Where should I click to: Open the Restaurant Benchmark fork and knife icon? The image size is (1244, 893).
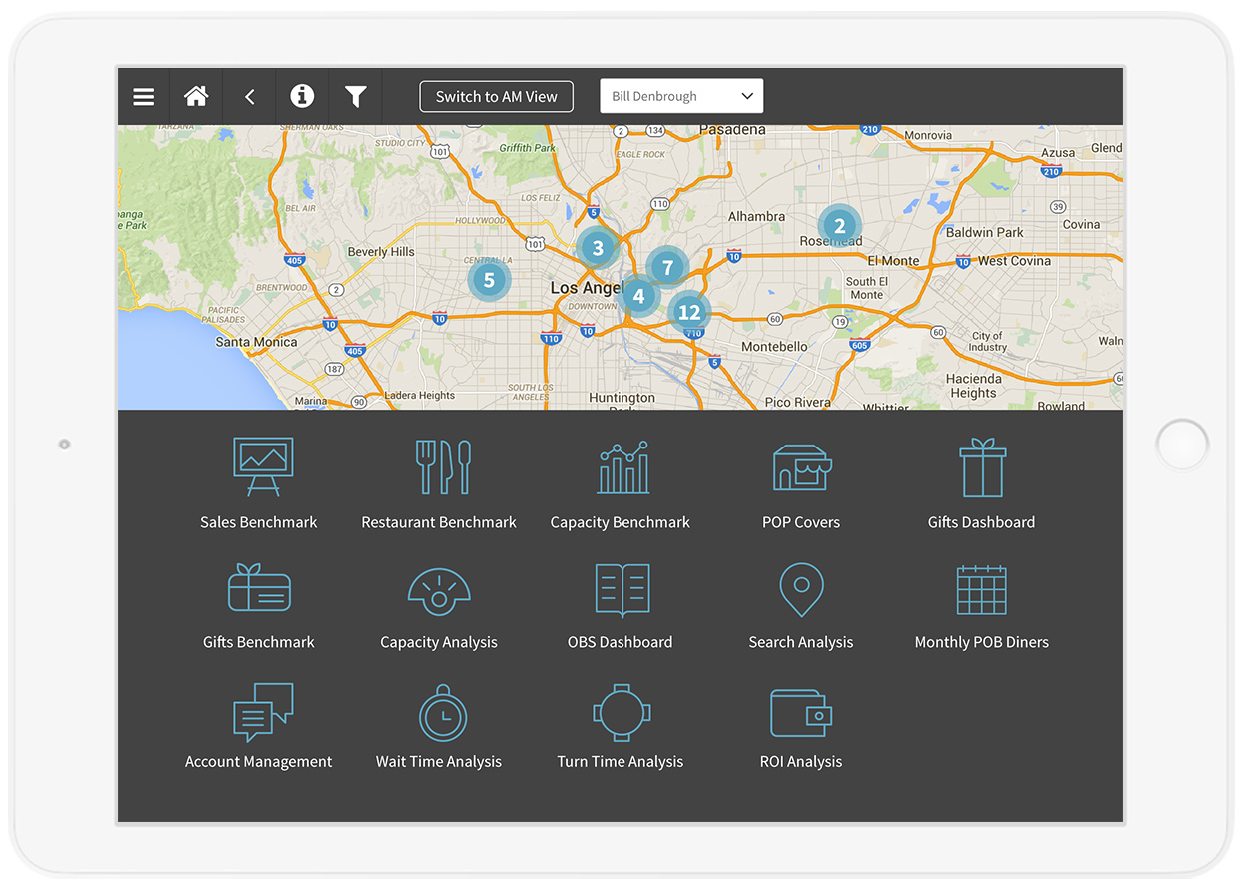tap(443, 466)
